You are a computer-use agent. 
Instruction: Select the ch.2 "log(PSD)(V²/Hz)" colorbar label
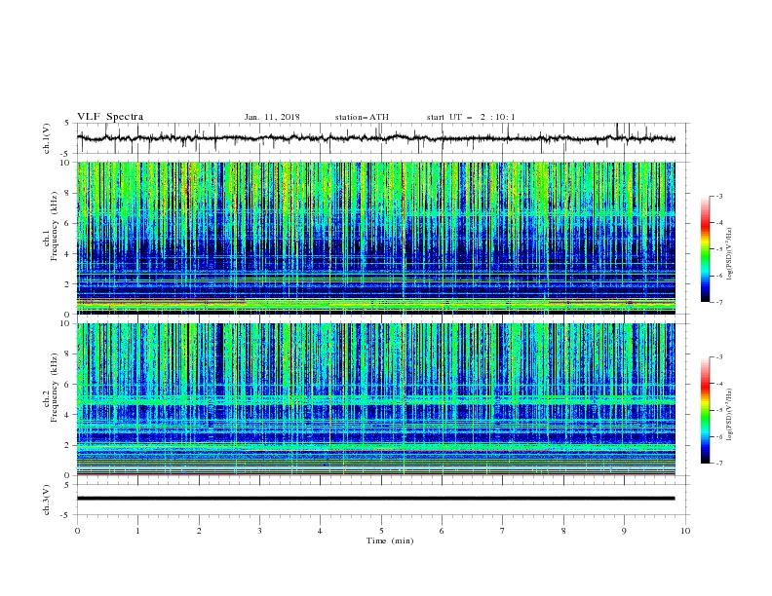729,415
